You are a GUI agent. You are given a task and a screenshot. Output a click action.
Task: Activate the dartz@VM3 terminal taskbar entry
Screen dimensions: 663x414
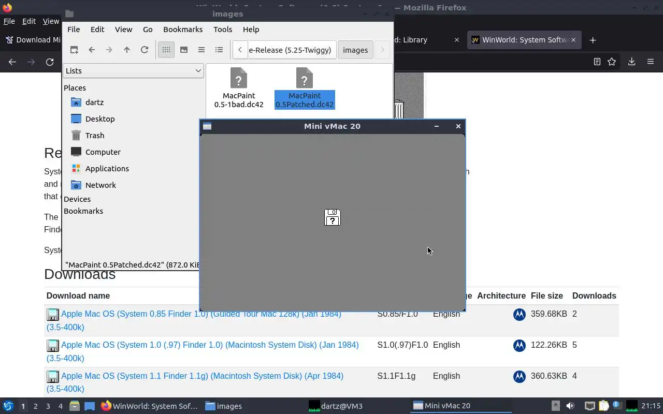[x=336, y=406]
